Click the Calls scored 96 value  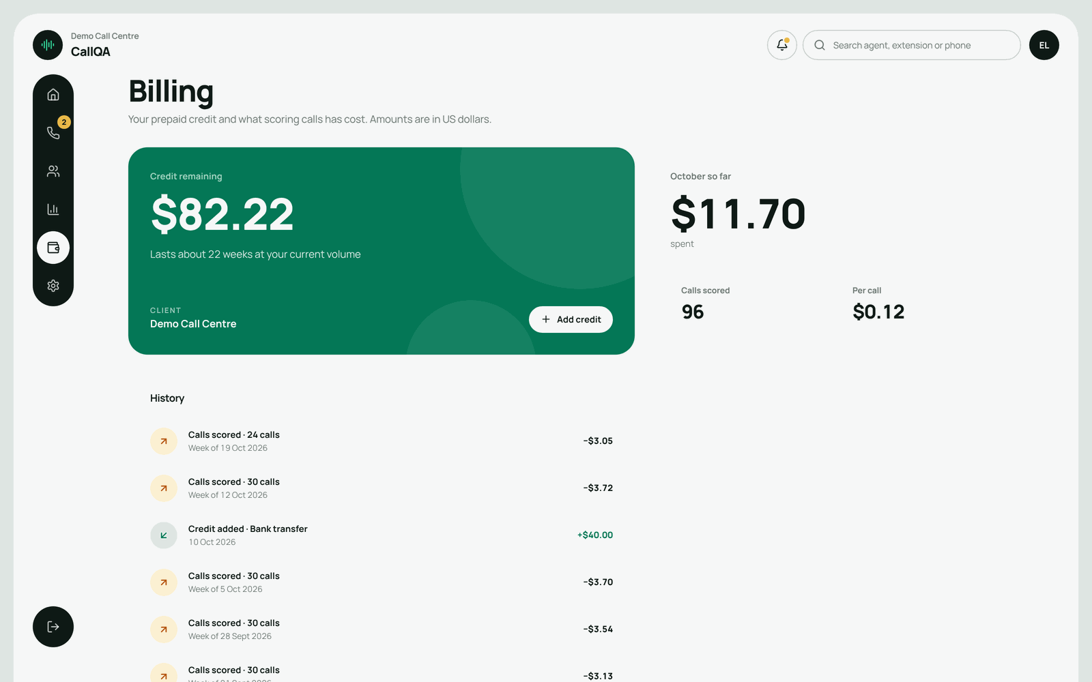click(693, 312)
